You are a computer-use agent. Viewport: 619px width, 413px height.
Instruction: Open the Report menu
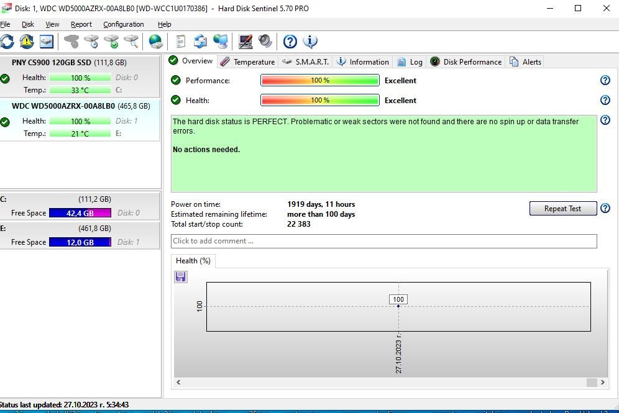pyautogui.click(x=81, y=24)
